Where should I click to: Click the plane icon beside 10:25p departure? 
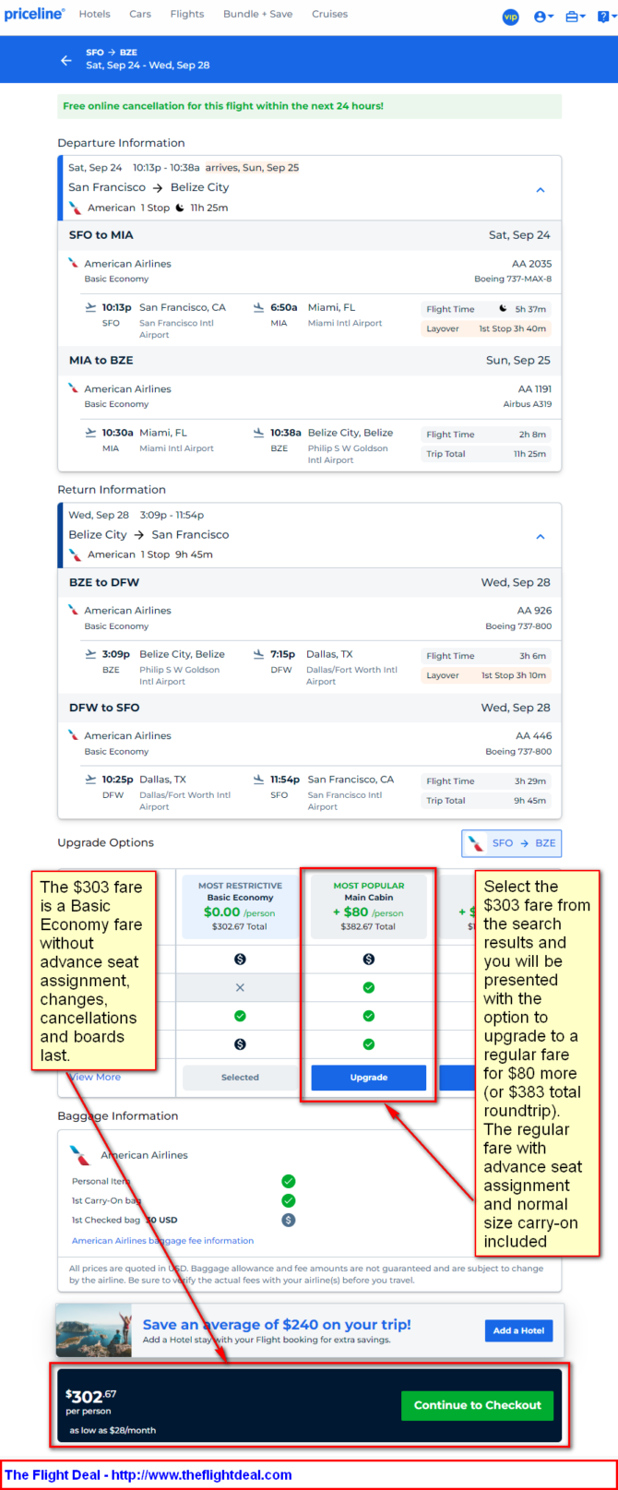coord(90,780)
